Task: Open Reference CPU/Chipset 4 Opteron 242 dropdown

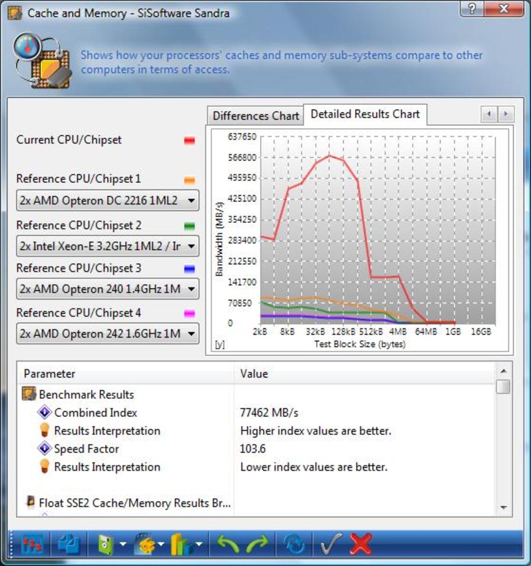Action: [107, 333]
